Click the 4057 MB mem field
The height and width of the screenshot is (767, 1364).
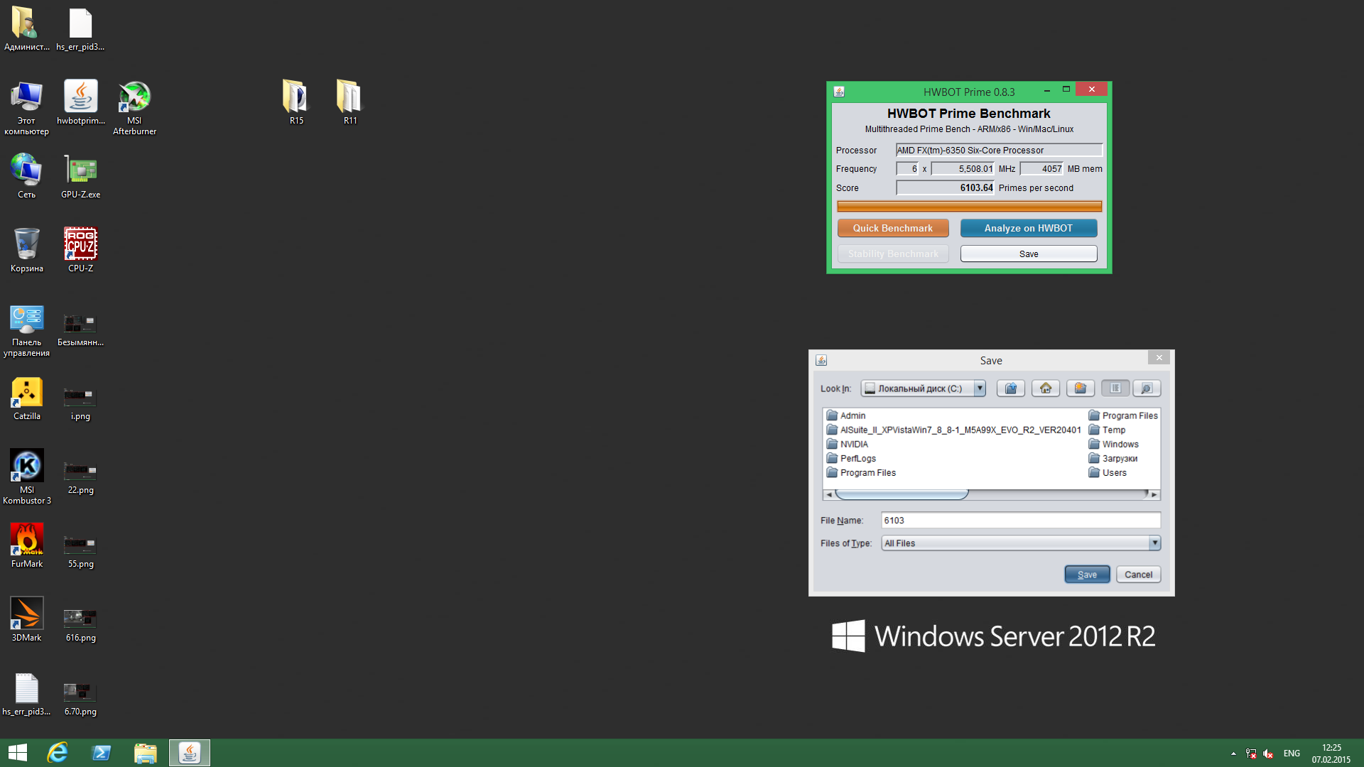(1041, 169)
